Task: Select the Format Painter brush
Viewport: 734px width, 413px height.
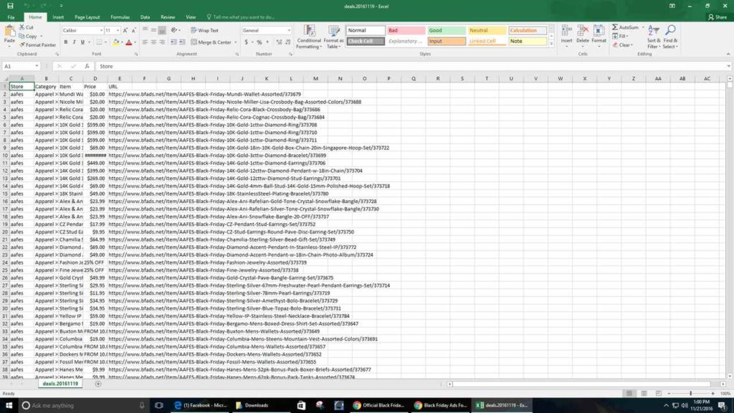Action: click(22, 45)
